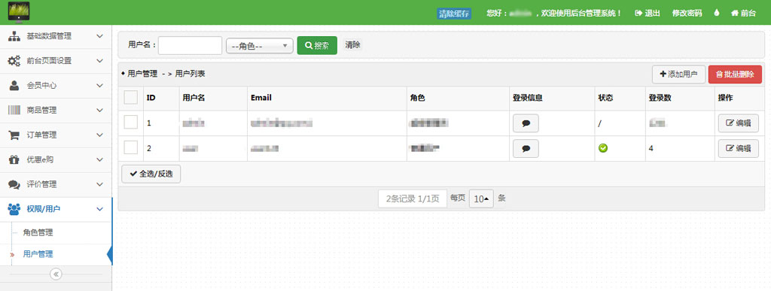Collapse 权限/用户 with its chevron arrow
Image resolution: width=771 pixels, height=291 pixels.
(x=100, y=209)
